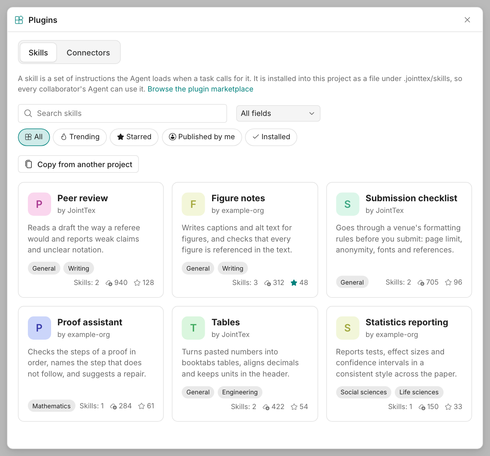Click 'by JointTex' under Tables

tap(231, 335)
